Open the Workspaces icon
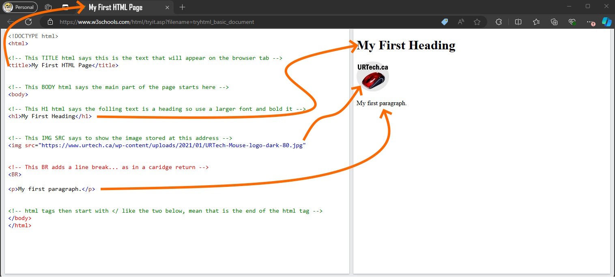The width and height of the screenshot is (615, 277). pos(48,7)
